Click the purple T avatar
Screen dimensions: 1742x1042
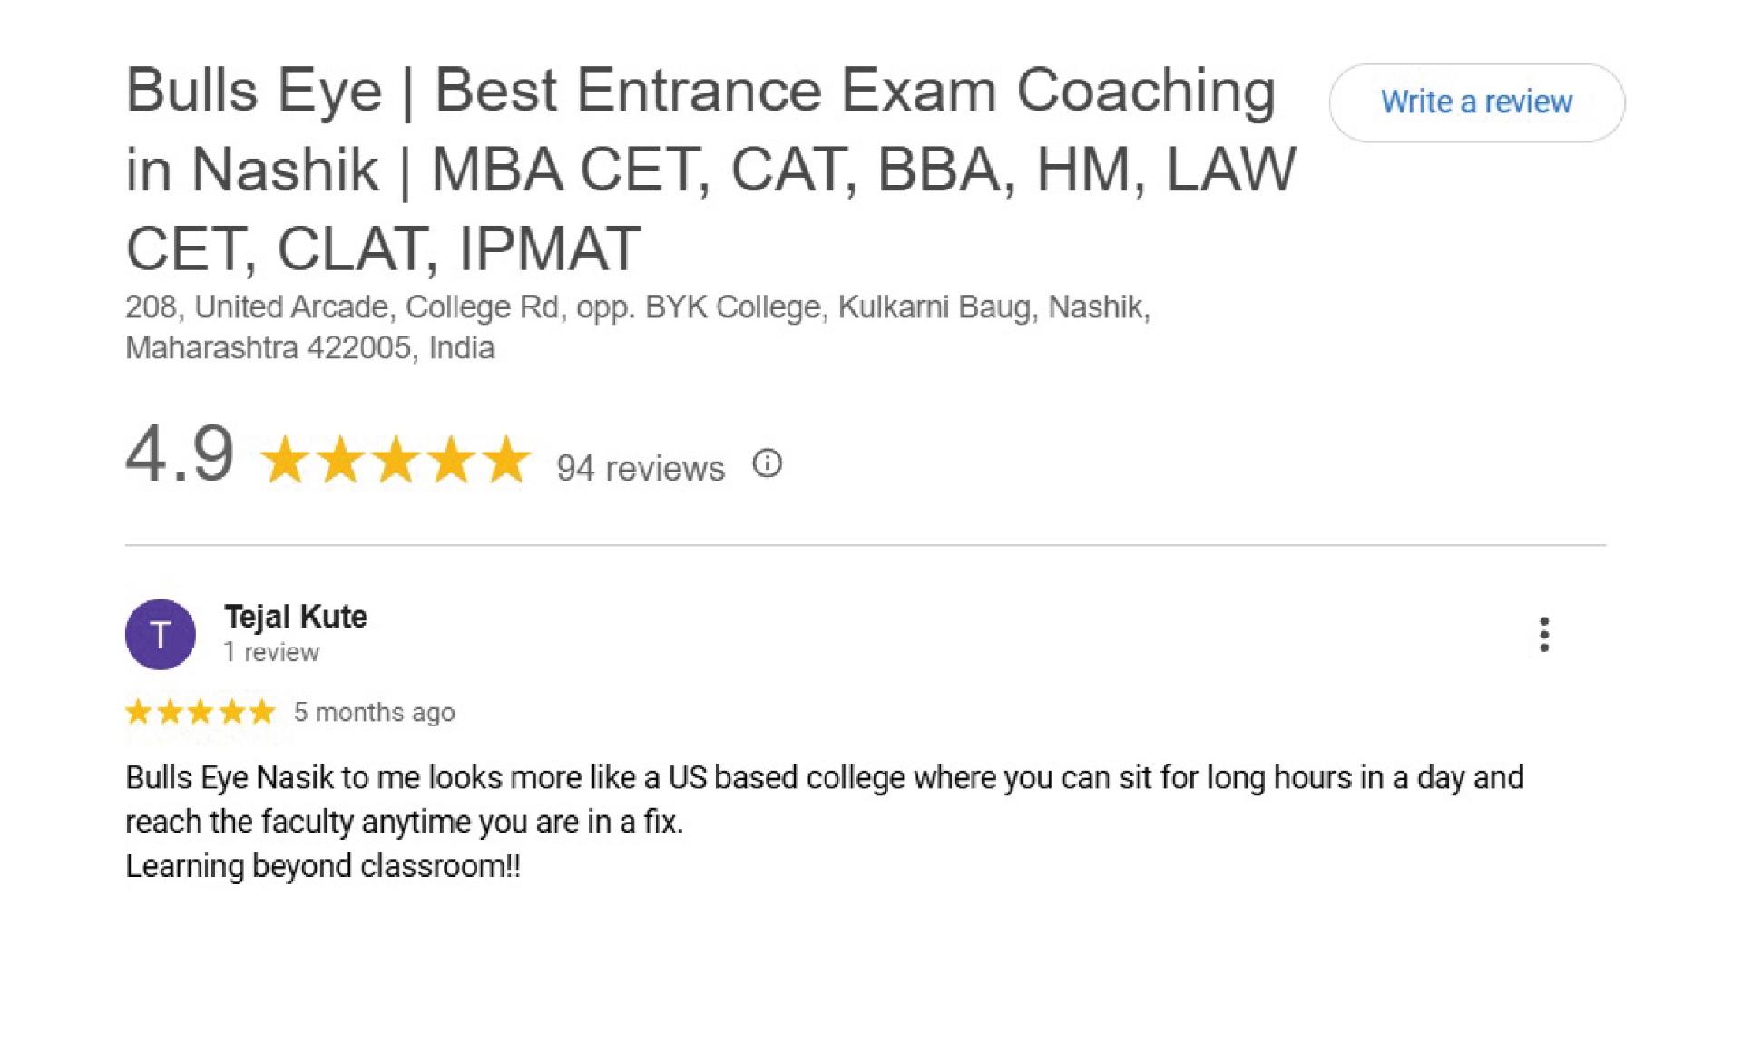[x=161, y=635]
